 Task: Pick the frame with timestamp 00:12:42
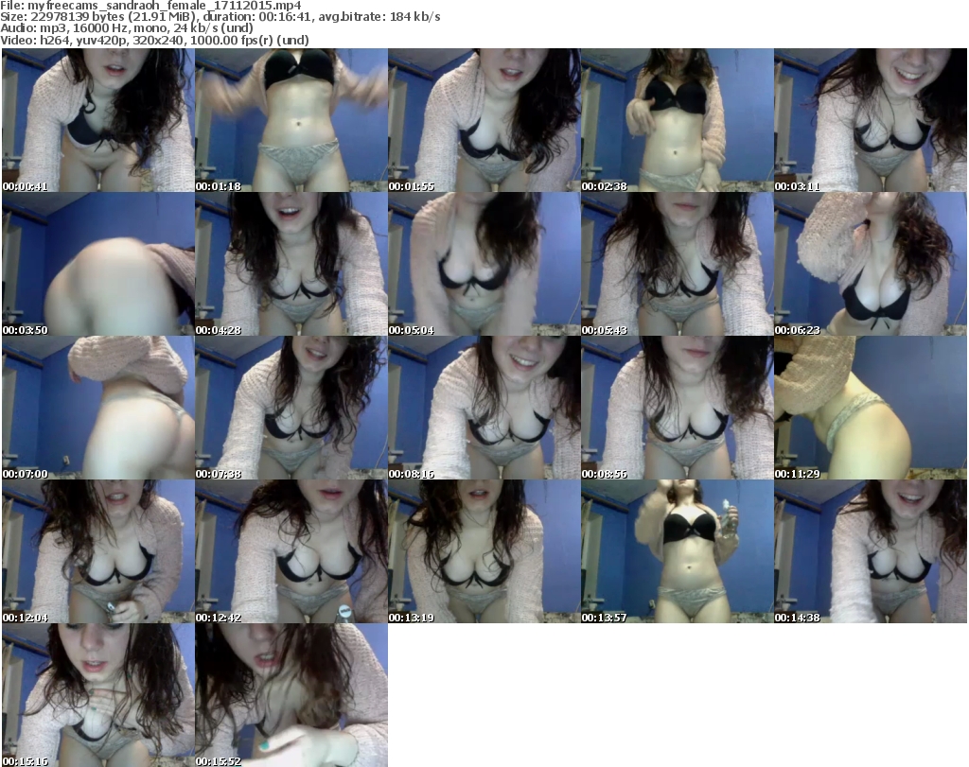[291, 551]
